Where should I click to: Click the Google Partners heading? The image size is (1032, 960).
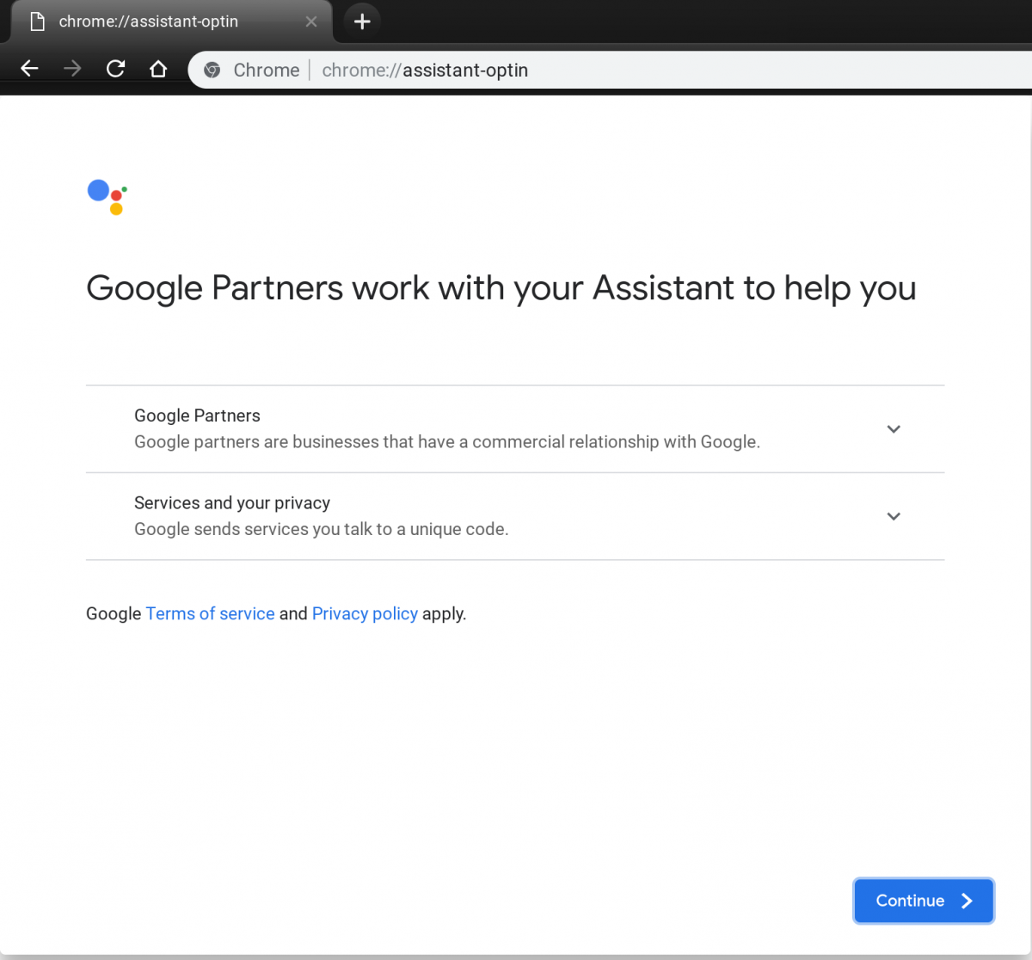coord(196,415)
